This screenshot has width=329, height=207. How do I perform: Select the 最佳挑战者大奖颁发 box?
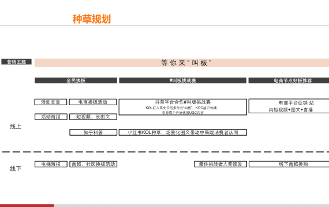(220, 164)
